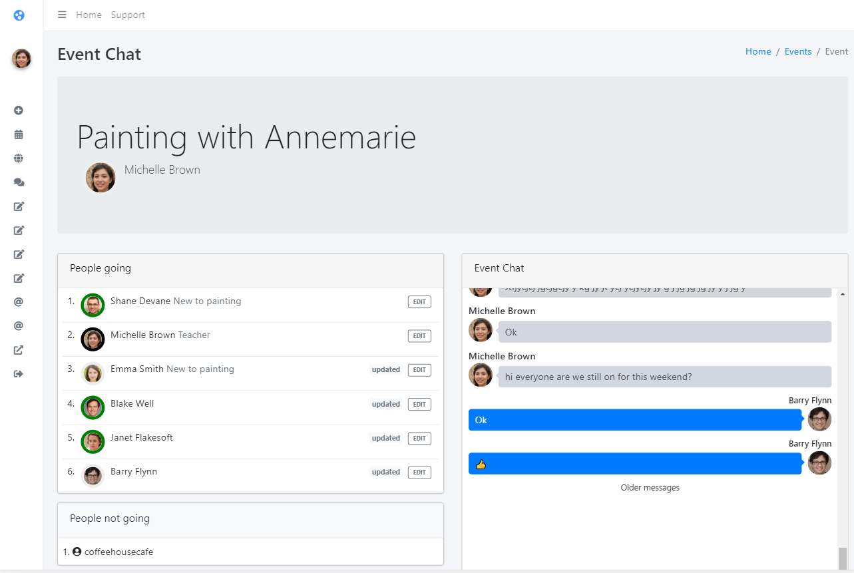Click the updated badge on Barry Flynn's row

pyautogui.click(x=386, y=473)
